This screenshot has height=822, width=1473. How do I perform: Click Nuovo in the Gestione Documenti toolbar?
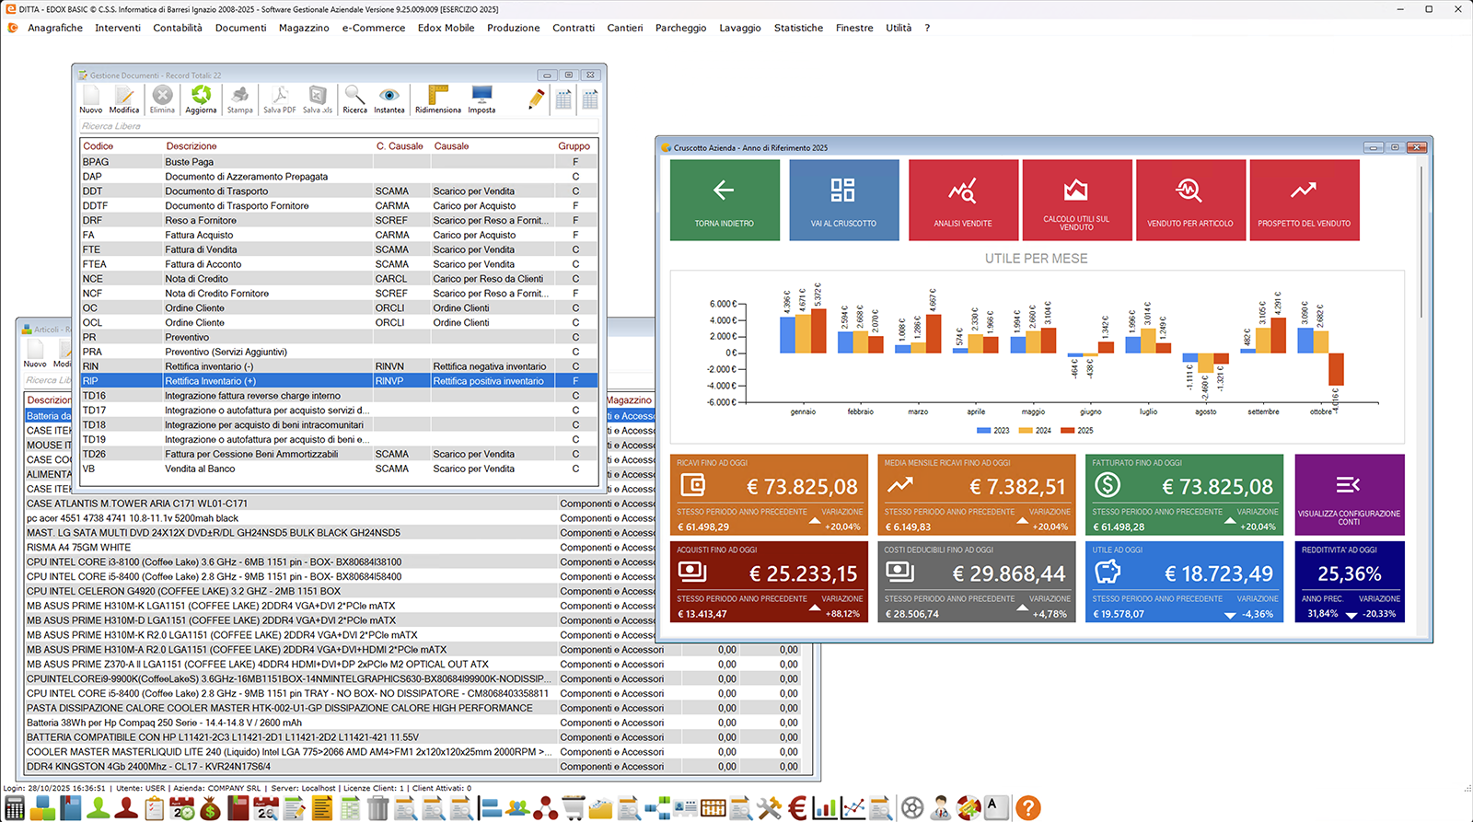tap(91, 99)
